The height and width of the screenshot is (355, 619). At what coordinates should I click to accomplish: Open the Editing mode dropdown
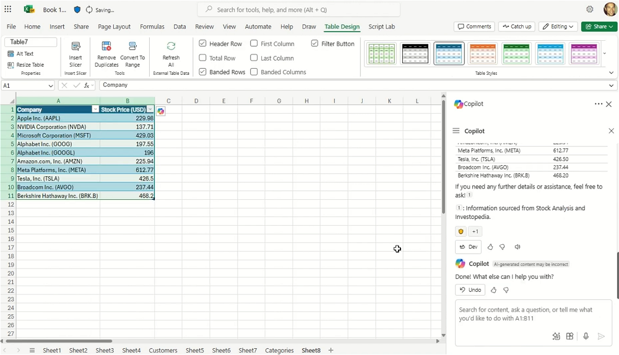tap(558, 27)
